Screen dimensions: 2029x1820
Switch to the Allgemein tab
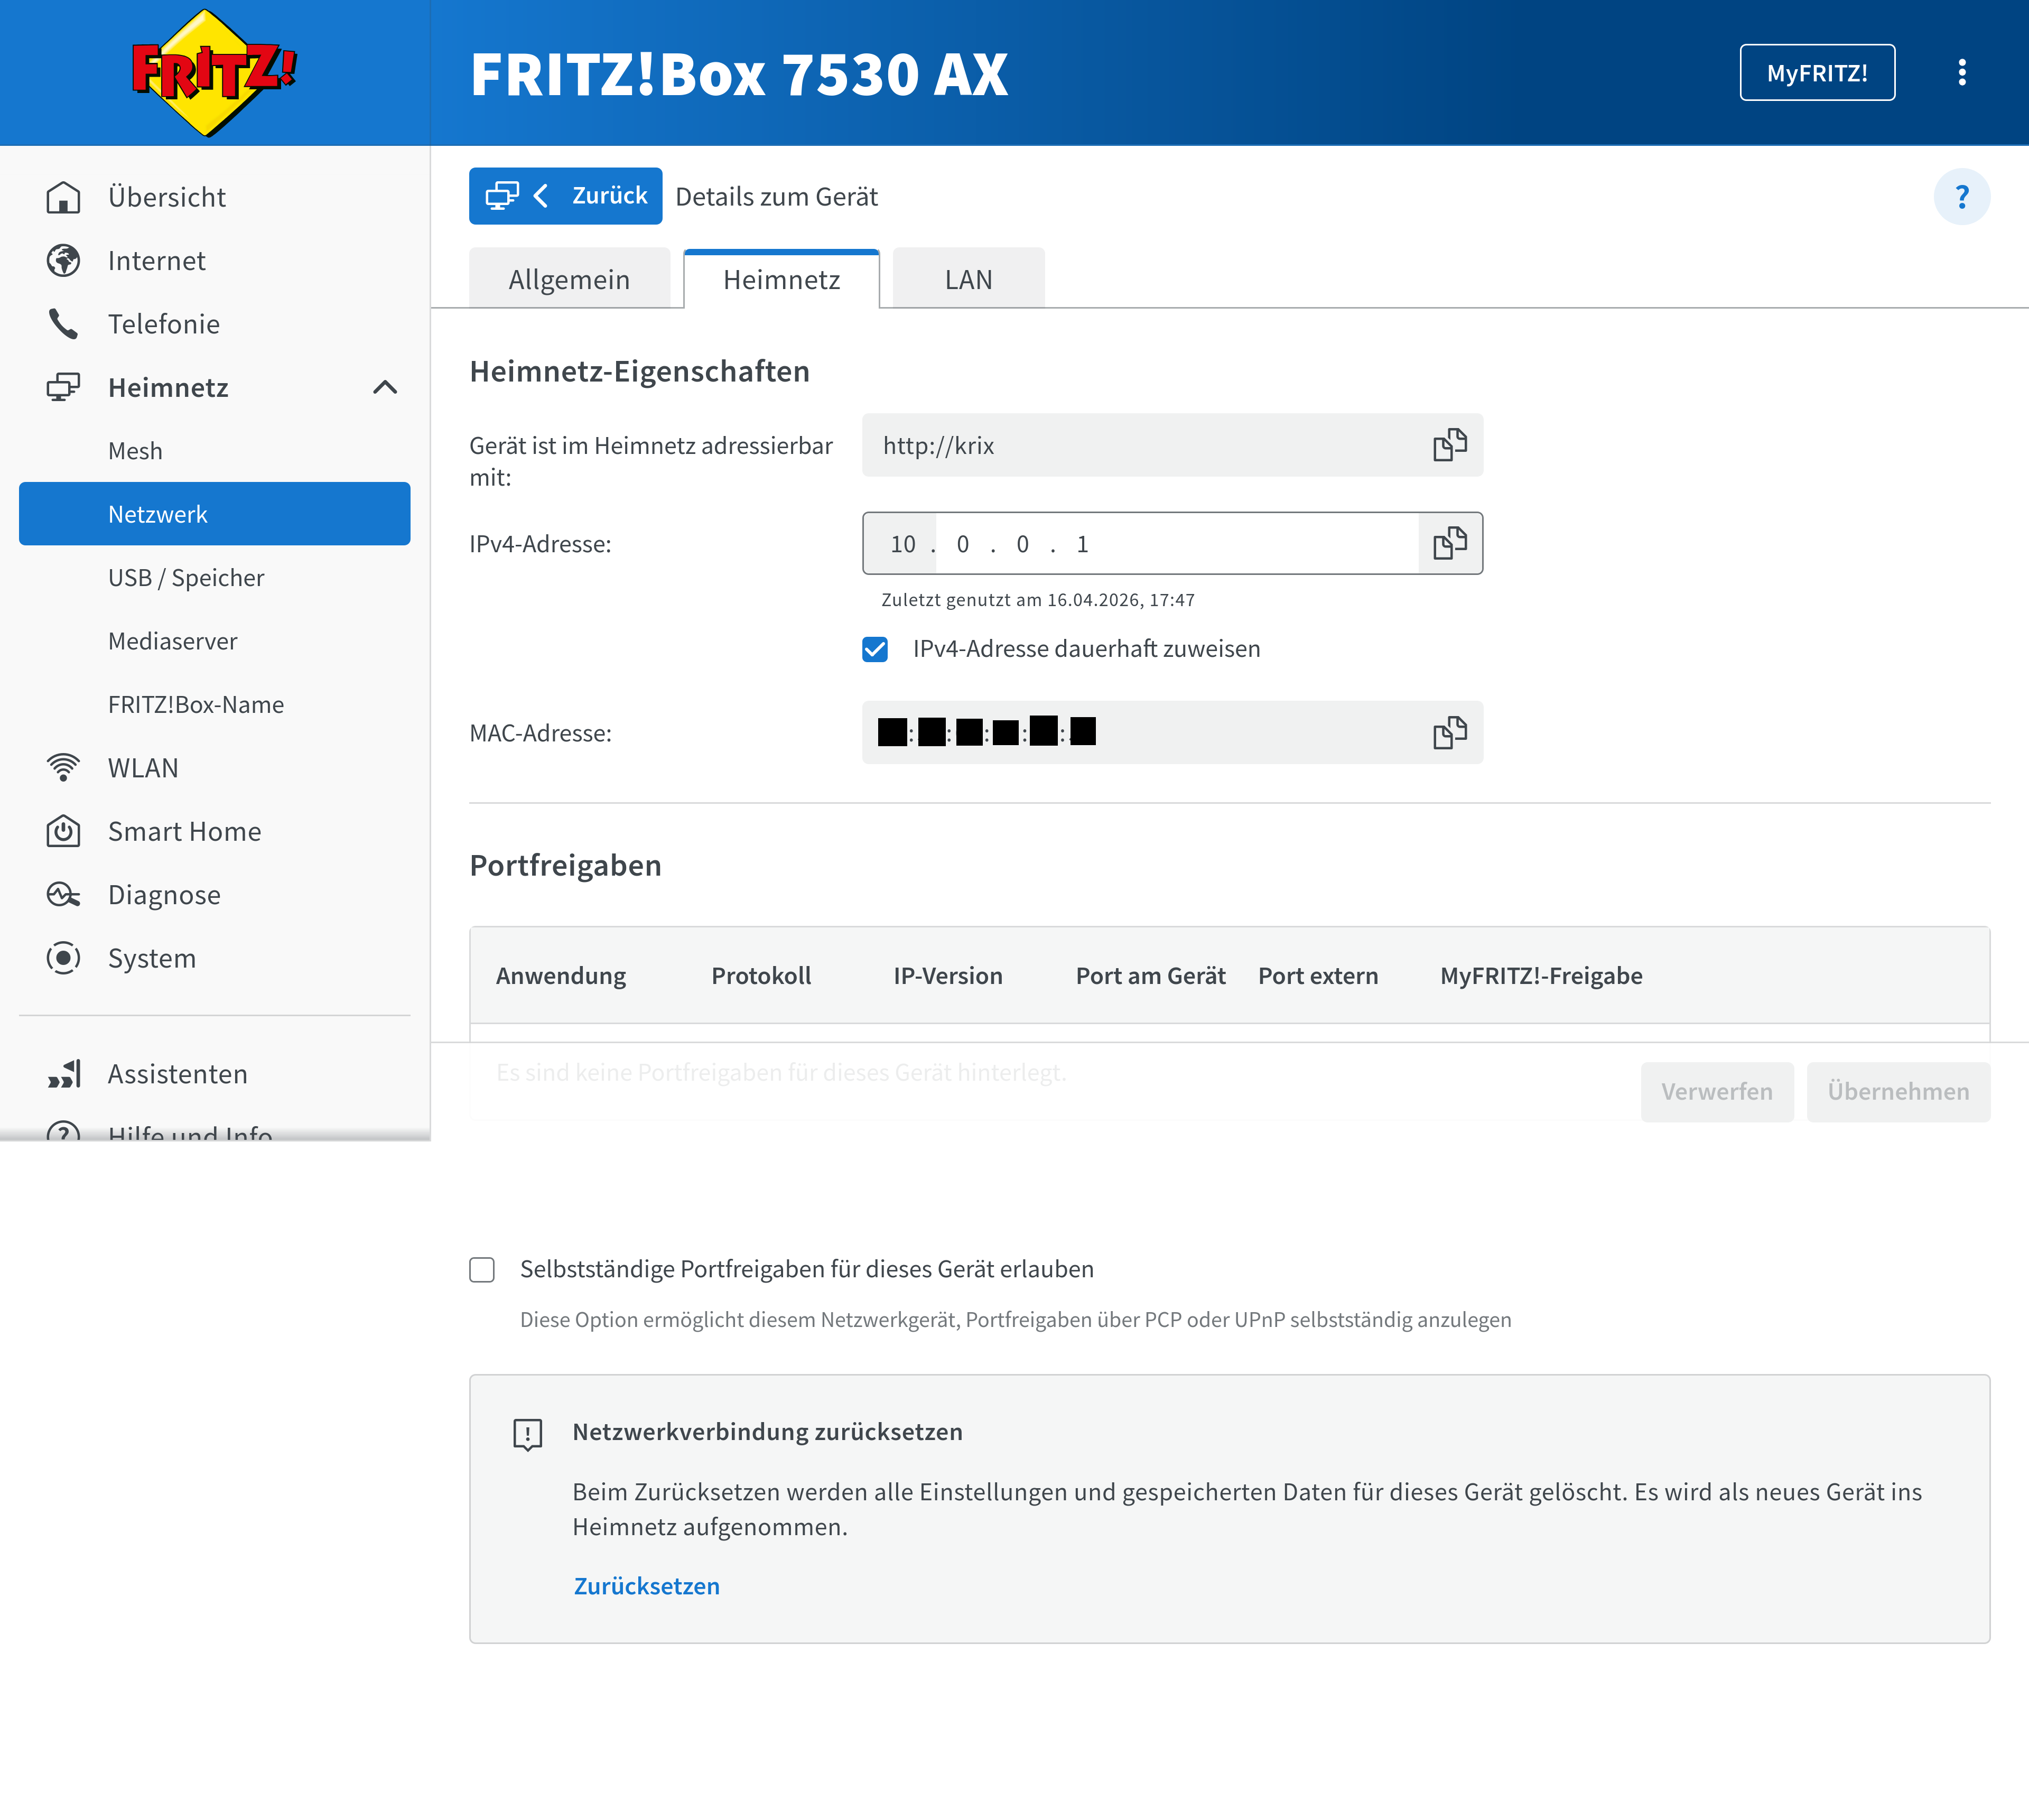pos(569,280)
